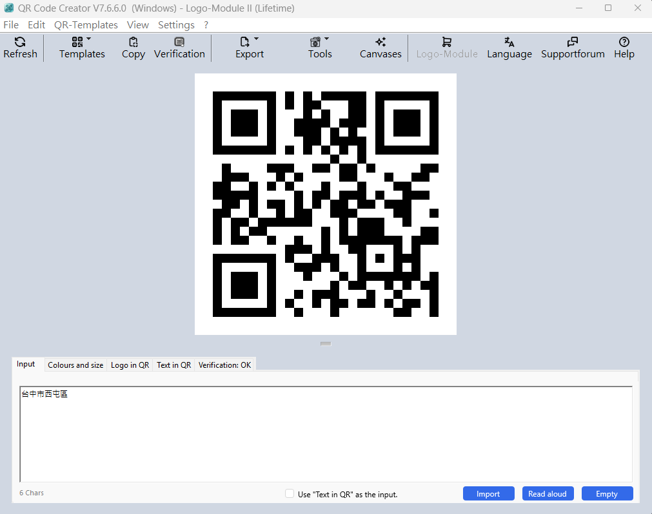Screen dimensions: 652x514
Task: Open the Verification toolbar icon
Action: (x=179, y=42)
